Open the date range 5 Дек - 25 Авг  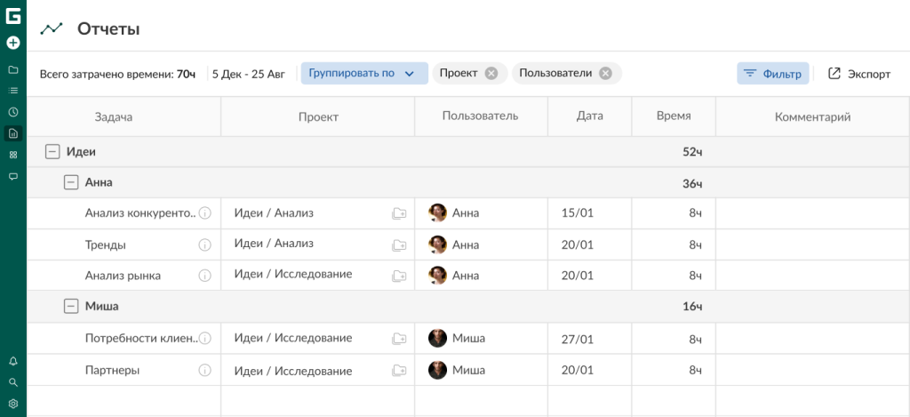pos(249,75)
